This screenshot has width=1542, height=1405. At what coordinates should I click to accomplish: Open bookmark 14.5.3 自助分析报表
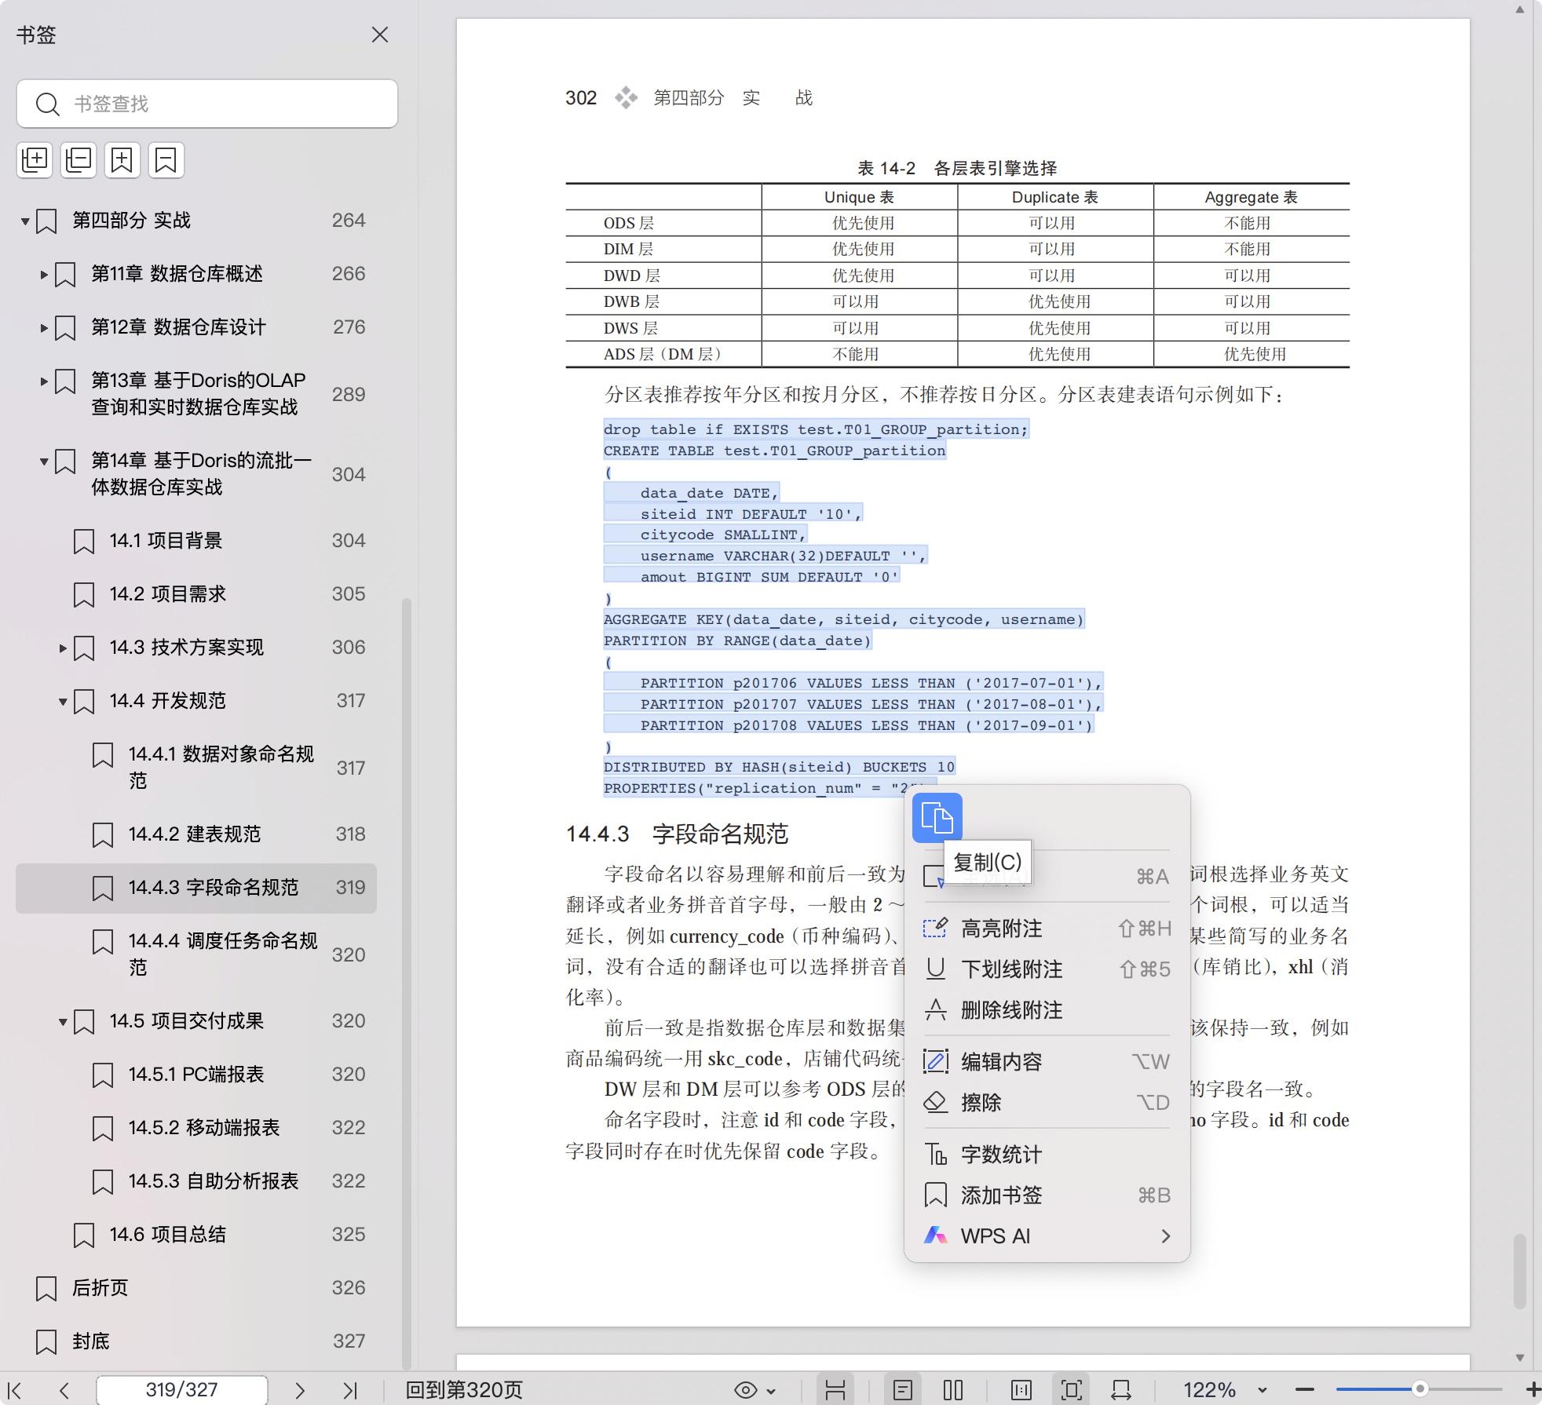[x=196, y=1181]
